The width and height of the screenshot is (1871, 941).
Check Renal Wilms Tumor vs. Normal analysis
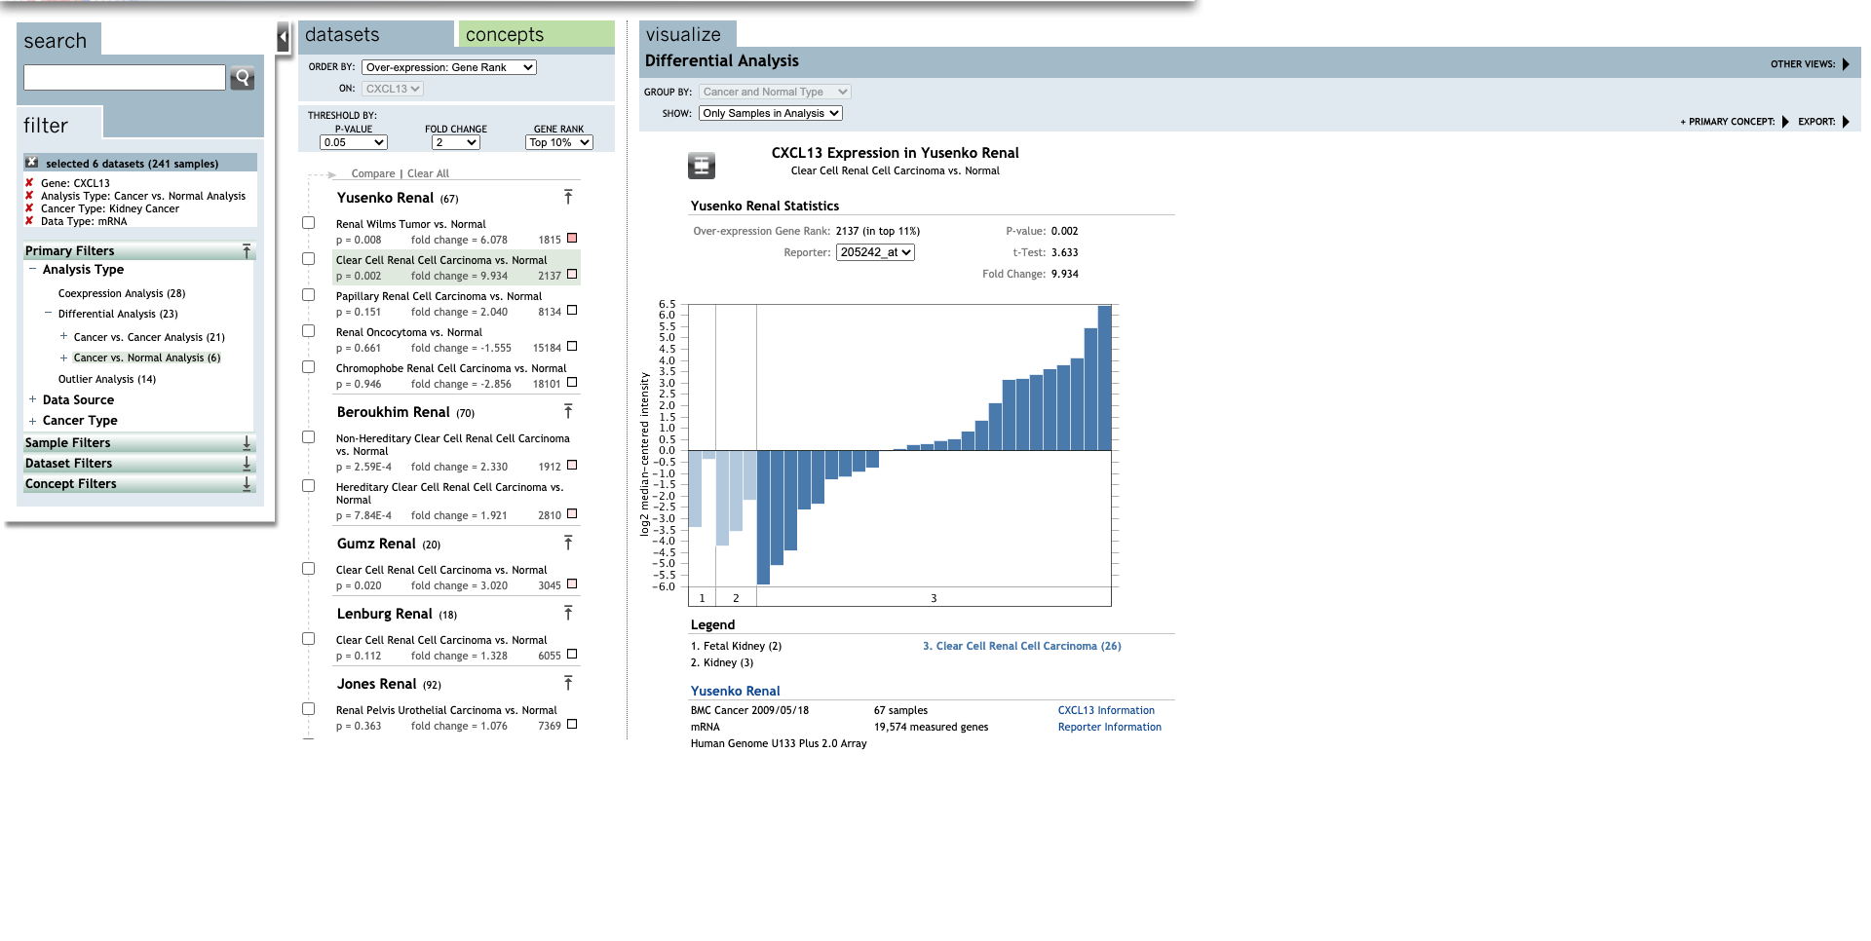(x=309, y=223)
